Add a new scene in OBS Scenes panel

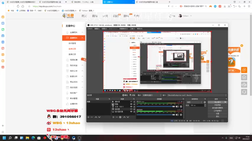click(x=88, y=117)
